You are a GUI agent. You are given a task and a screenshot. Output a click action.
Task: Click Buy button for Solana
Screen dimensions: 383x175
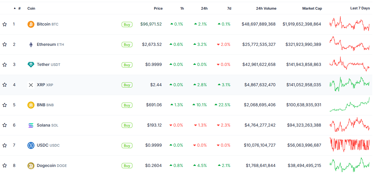point(127,125)
